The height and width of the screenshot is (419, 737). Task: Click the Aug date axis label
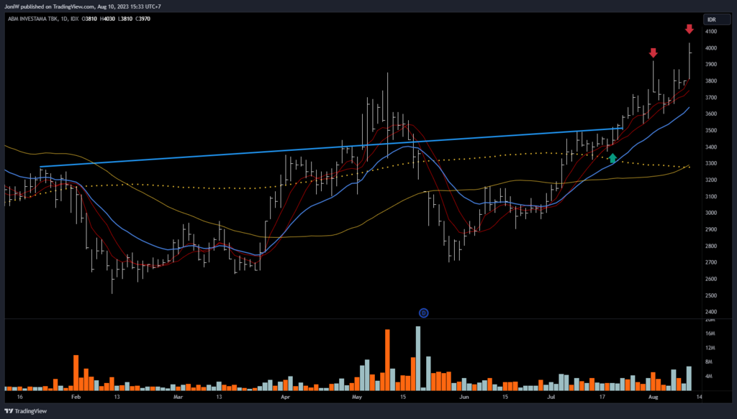click(653, 396)
